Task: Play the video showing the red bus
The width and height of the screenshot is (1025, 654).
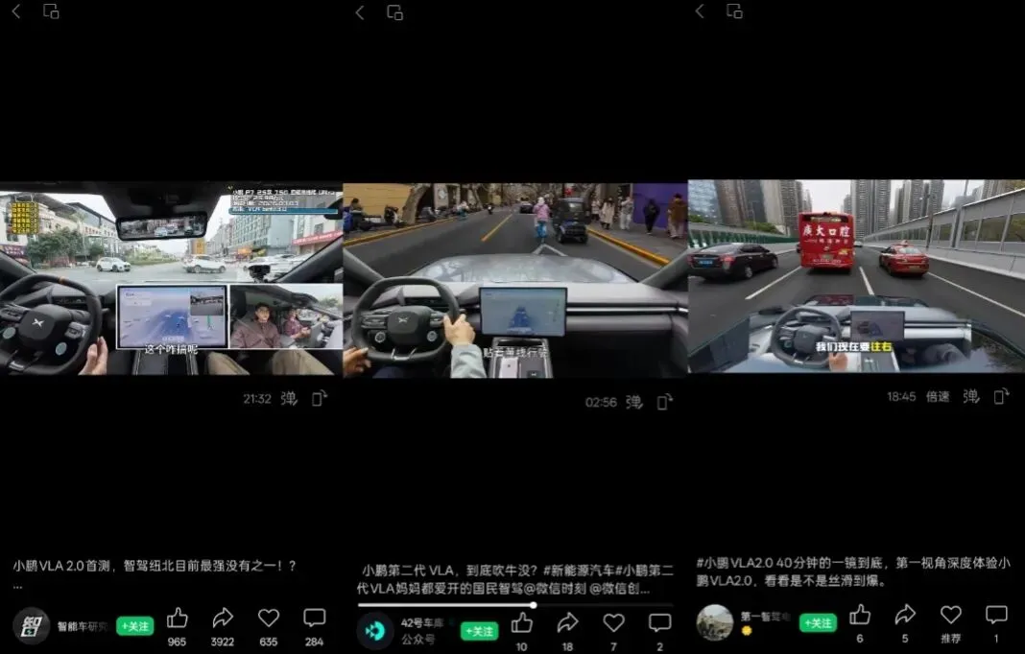Action: tap(856, 276)
